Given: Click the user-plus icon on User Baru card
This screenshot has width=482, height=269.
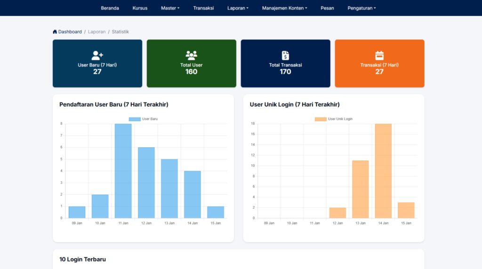Looking at the screenshot, I should point(97,55).
